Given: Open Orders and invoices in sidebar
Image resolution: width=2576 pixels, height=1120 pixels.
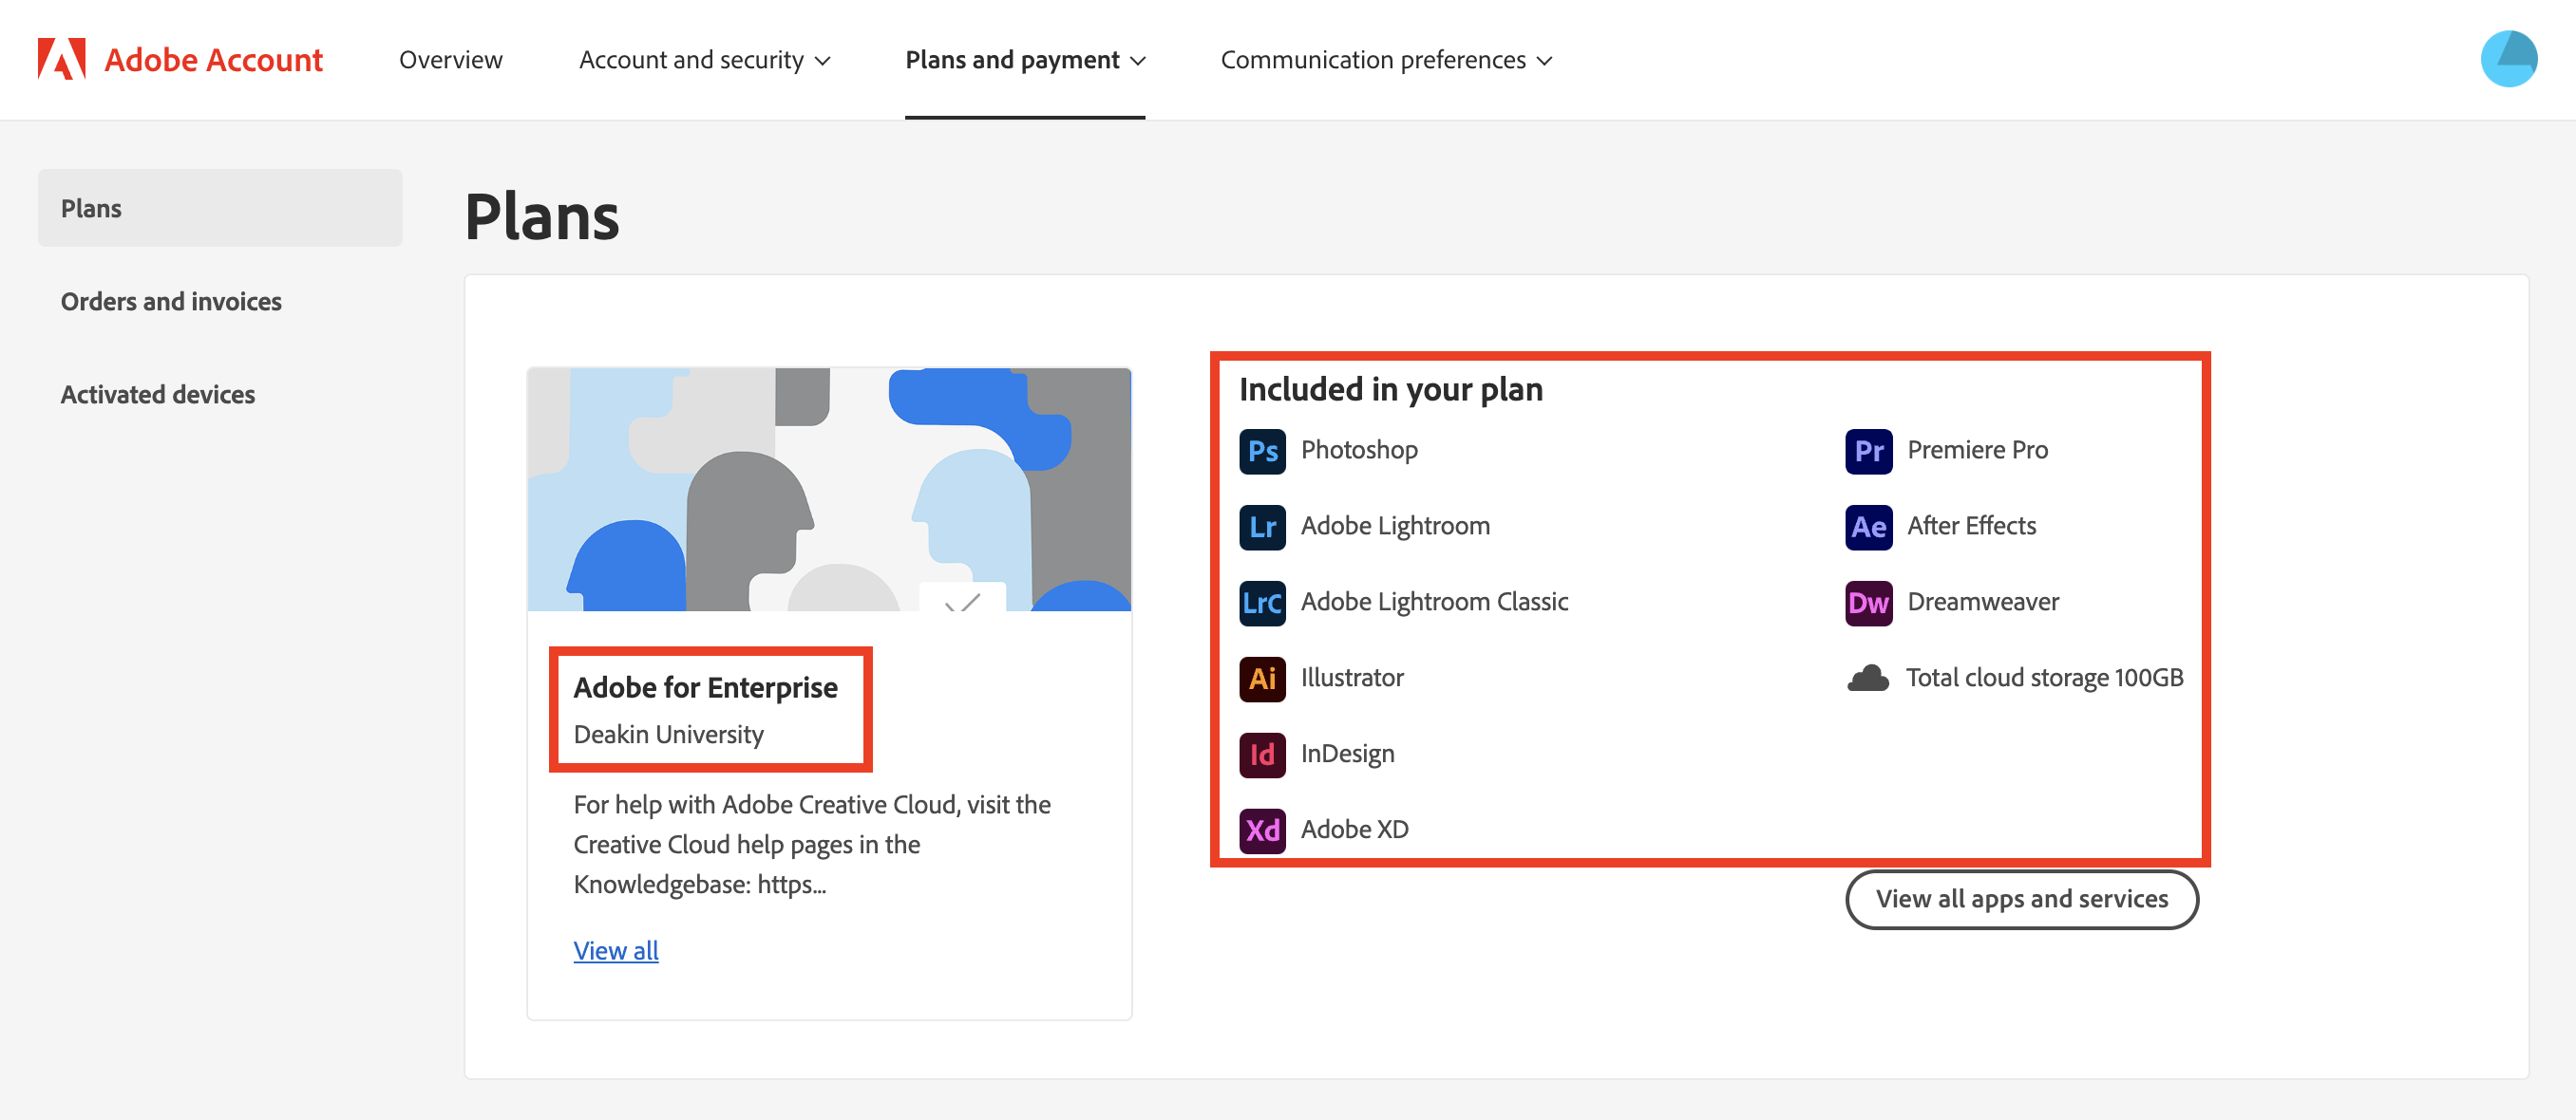Looking at the screenshot, I should pyautogui.click(x=171, y=301).
